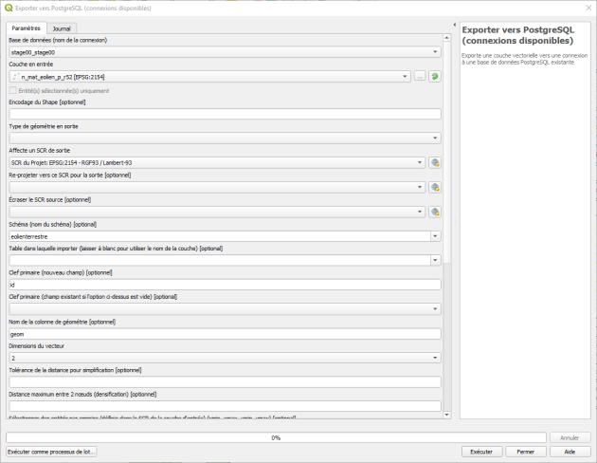Open CRS selector for Affecte un SCR de sortie

pos(435,163)
